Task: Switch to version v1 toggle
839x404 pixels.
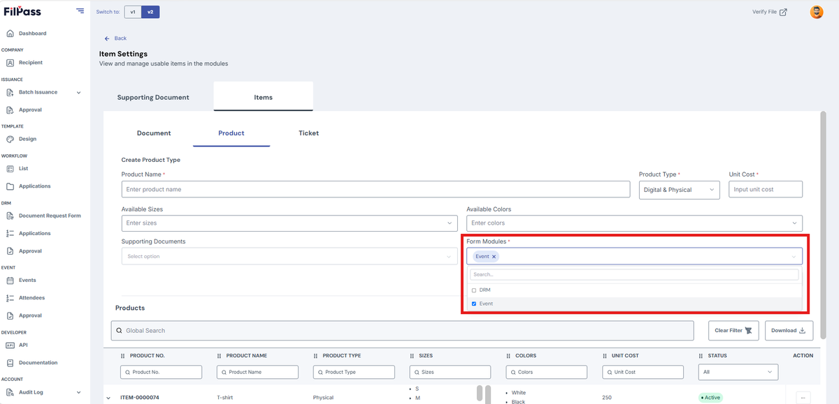Action: (133, 12)
